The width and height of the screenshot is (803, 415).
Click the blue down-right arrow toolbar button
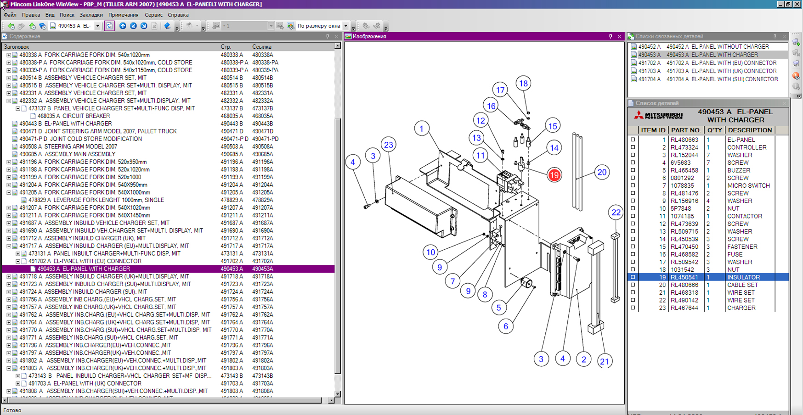tap(144, 26)
